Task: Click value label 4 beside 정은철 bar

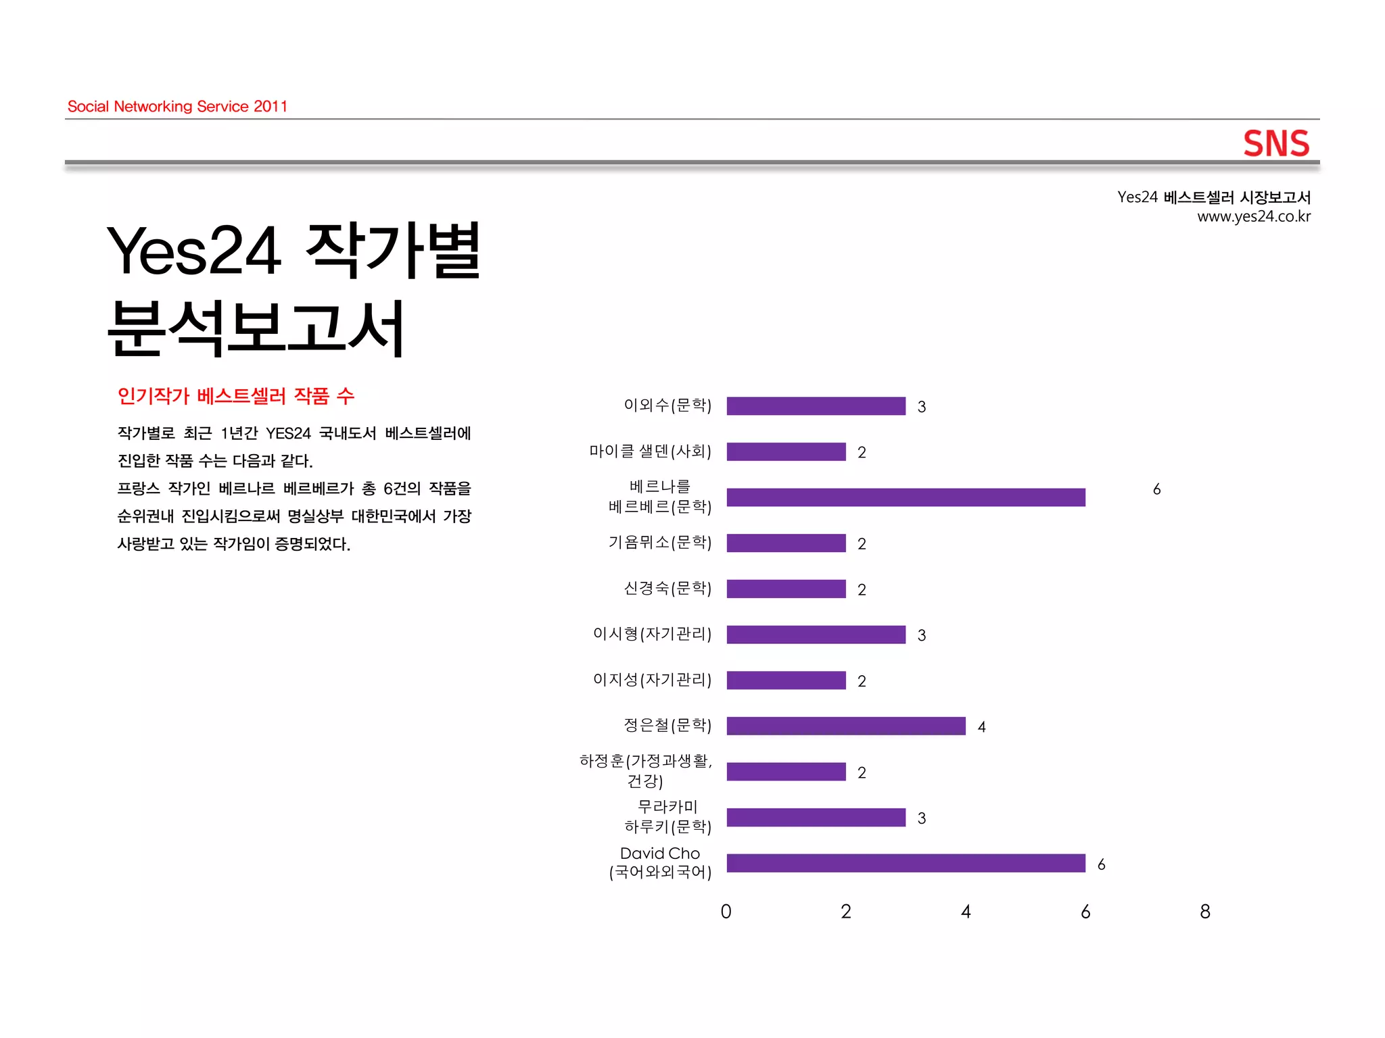Action: pyautogui.click(x=982, y=727)
